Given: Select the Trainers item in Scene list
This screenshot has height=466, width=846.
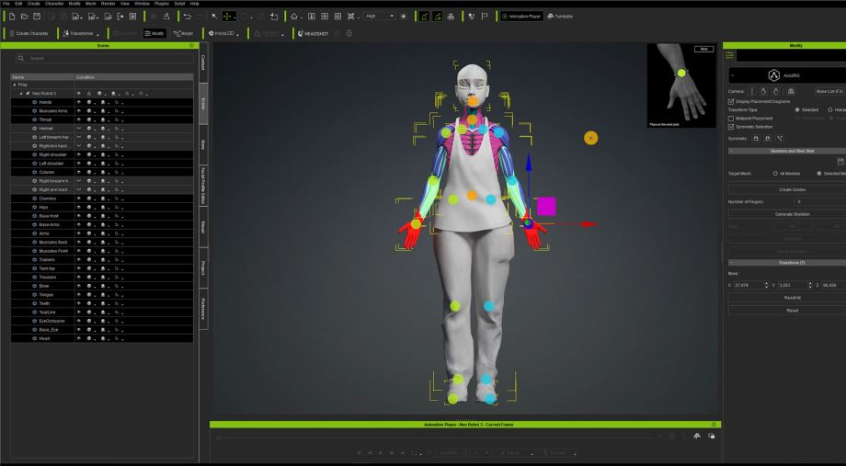Looking at the screenshot, I should pyautogui.click(x=46, y=260).
